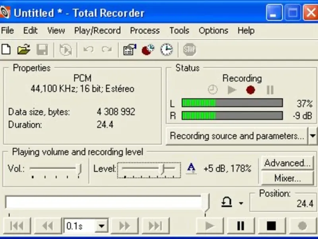Screen dimensions: 318x239
Task: Click the fast forward button
Action: tap(124, 226)
